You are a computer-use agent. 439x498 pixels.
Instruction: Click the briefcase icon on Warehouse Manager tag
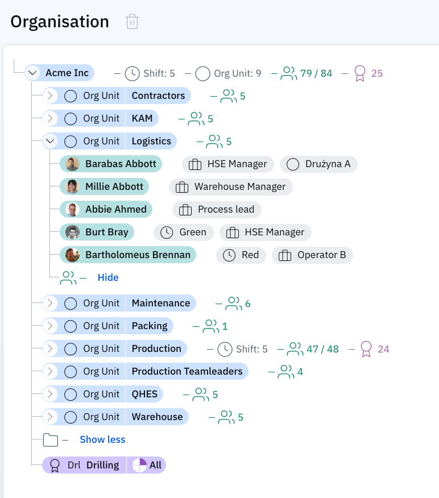[x=182, y=187]
